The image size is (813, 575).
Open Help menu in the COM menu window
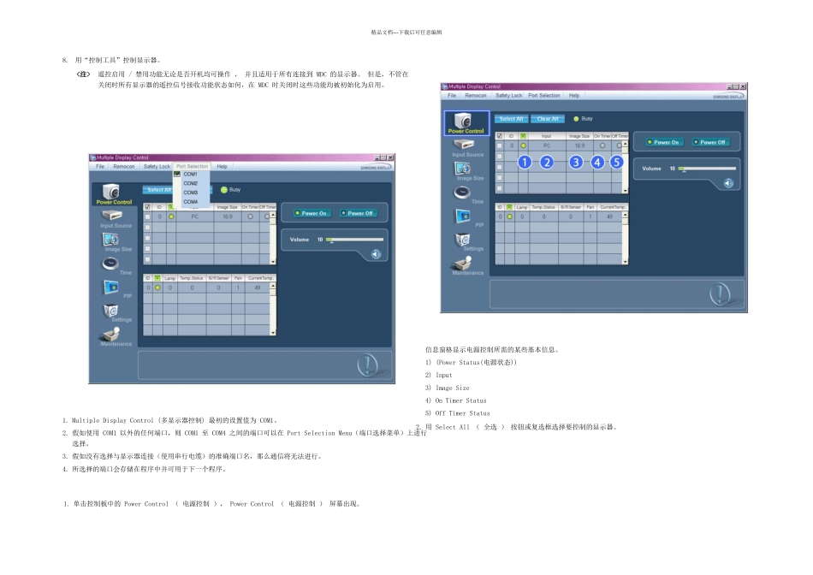point(222,167)
